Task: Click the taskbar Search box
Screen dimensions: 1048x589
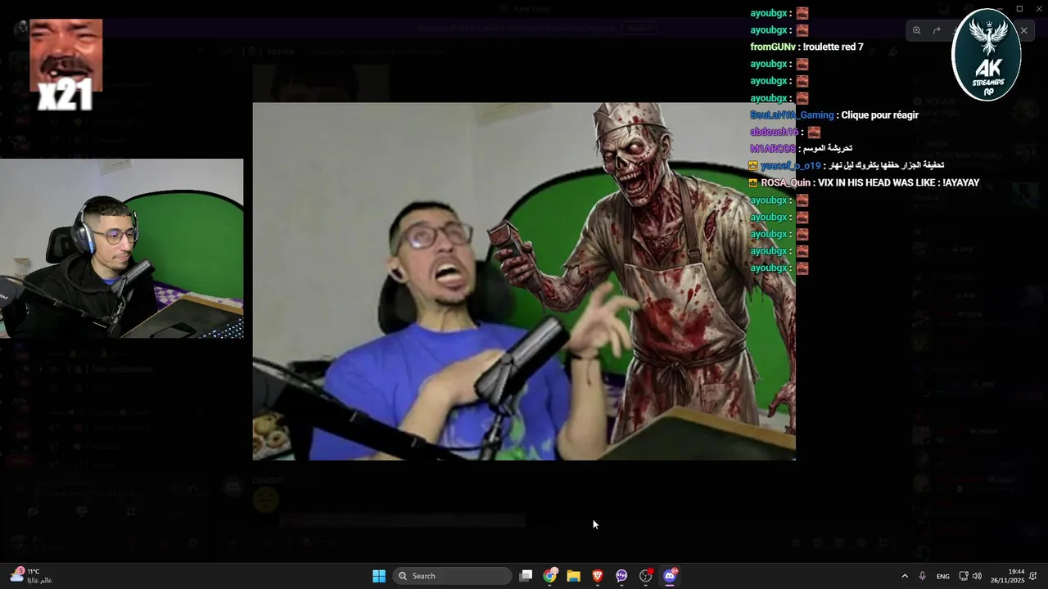Action: [453, 576]
